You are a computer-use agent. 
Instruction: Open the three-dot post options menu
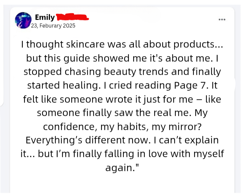[x=222, y=20]
